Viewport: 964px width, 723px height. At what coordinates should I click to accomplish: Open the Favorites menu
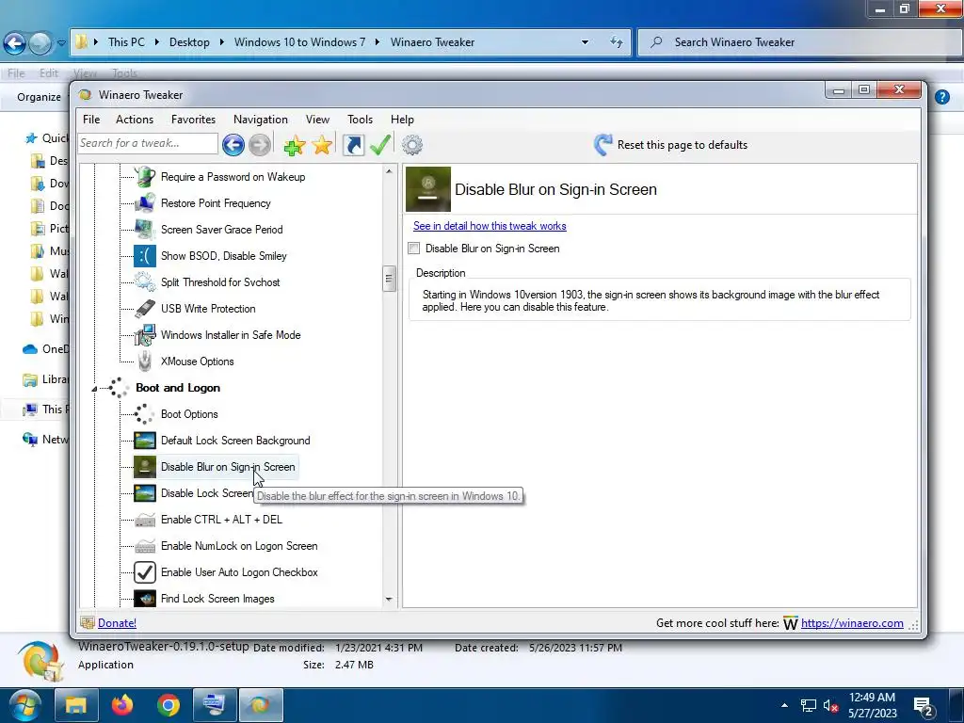pyautogui.click(x=193, y=120)
